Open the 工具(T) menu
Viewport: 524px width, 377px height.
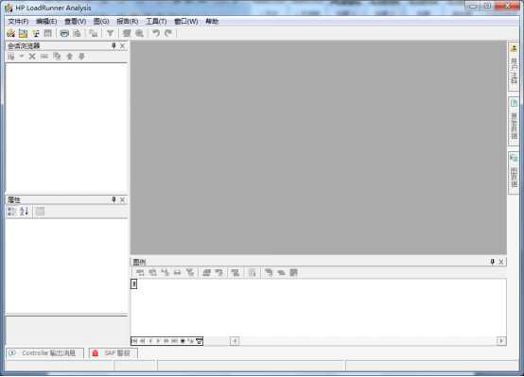(156, 22)
